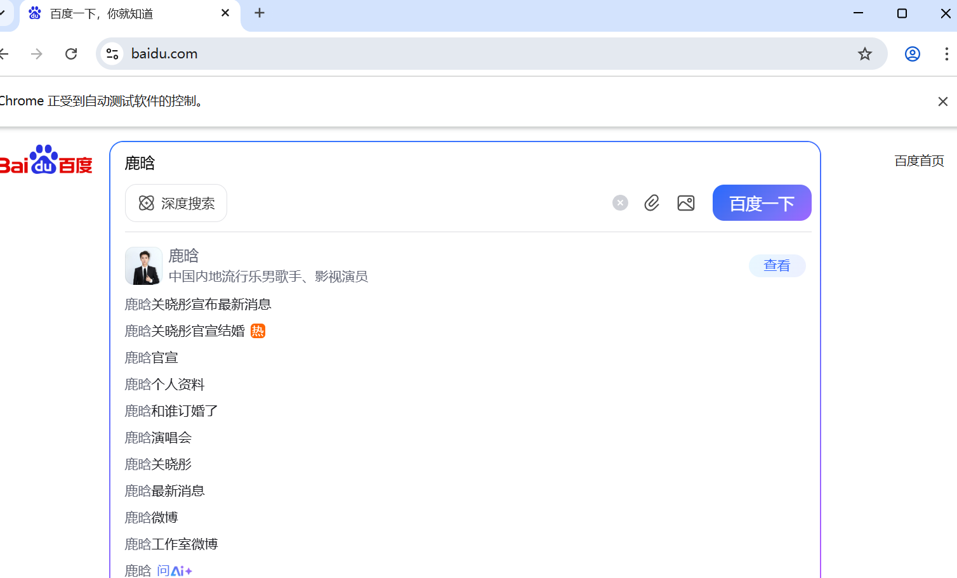957x578 pixels.
Task: Open the Chrome three-dot menu
Action: pos(946,54)
